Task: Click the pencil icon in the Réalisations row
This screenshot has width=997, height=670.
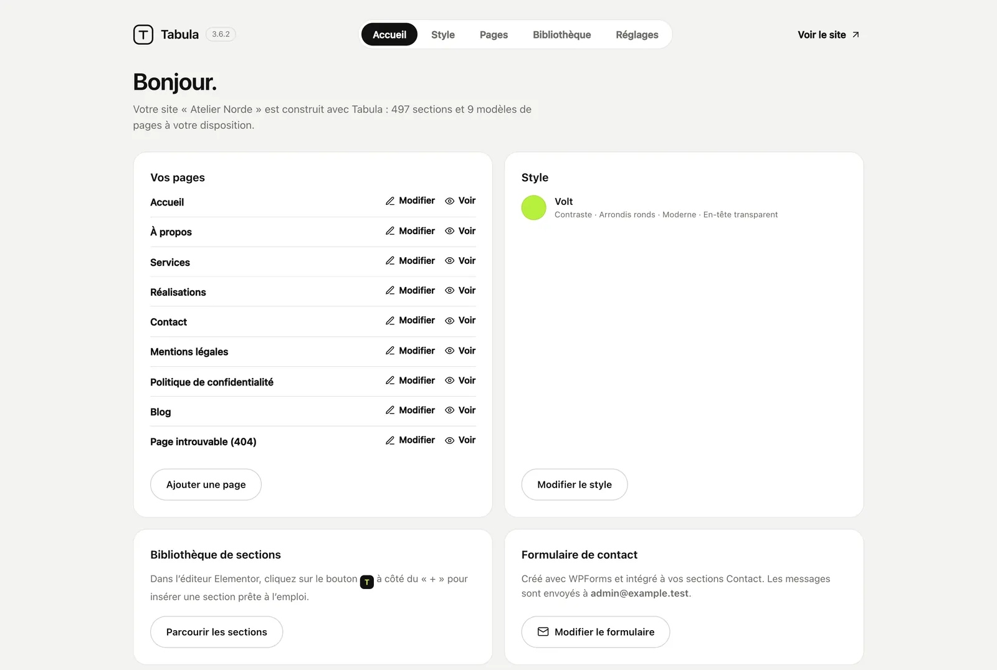Action: (390, 291)
